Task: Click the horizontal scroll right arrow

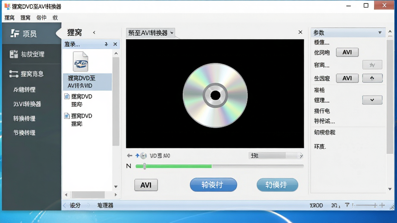Action: tap(116, 195)
